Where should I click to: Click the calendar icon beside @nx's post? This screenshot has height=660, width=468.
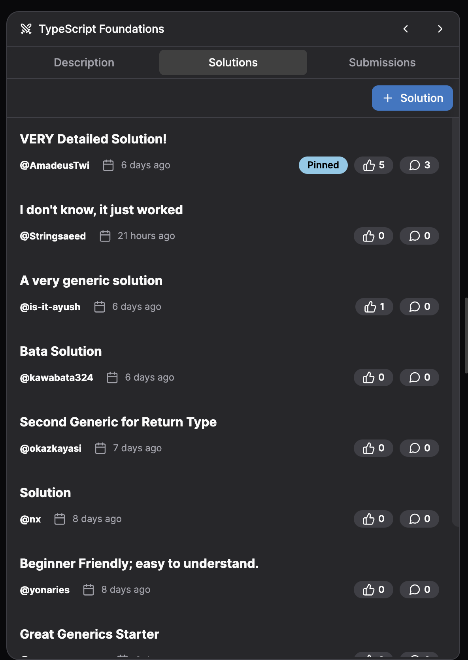[x=59, y=519]
